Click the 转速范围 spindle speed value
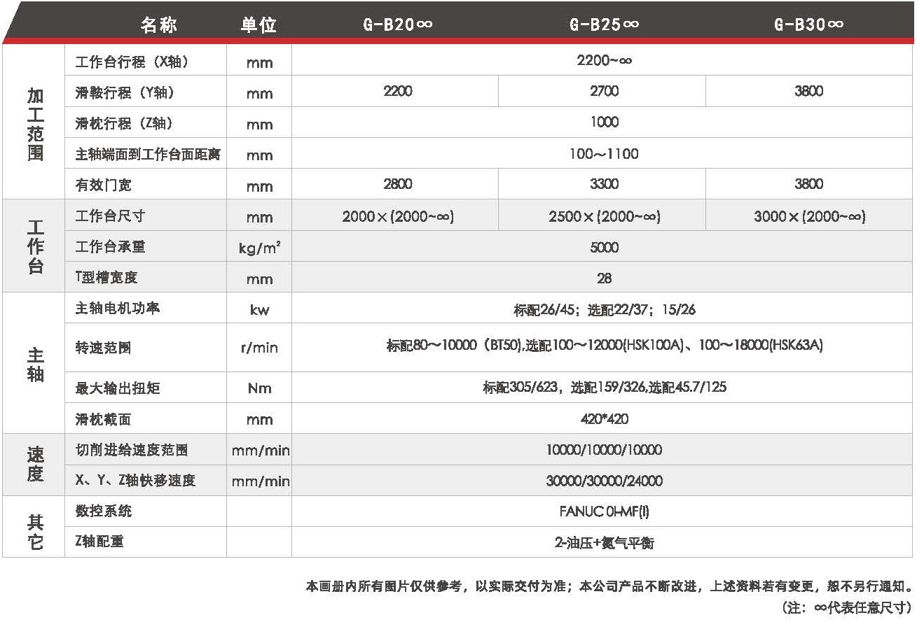The width and height of the screenshot is (917, 622). click(x=604, y=346)
